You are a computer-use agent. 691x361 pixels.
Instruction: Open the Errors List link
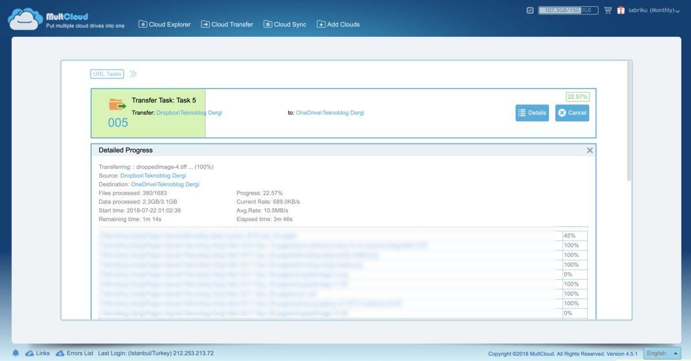pyautogui.click(x=74, y=353)
